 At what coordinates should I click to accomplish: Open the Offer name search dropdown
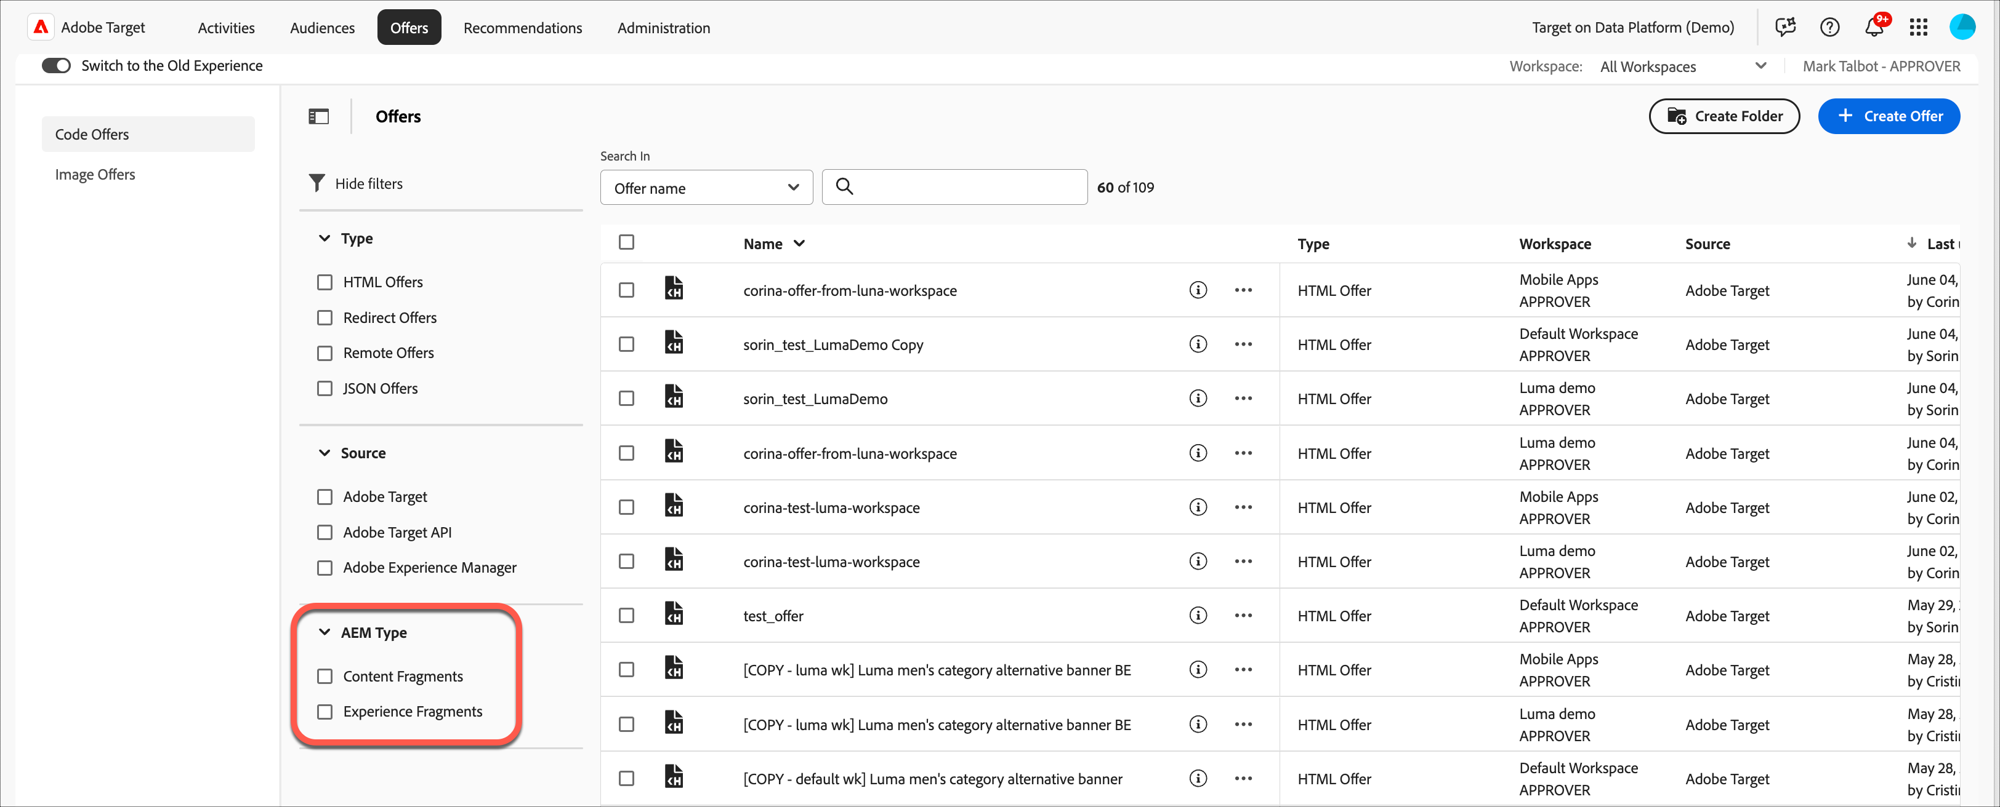coord(705,188)
